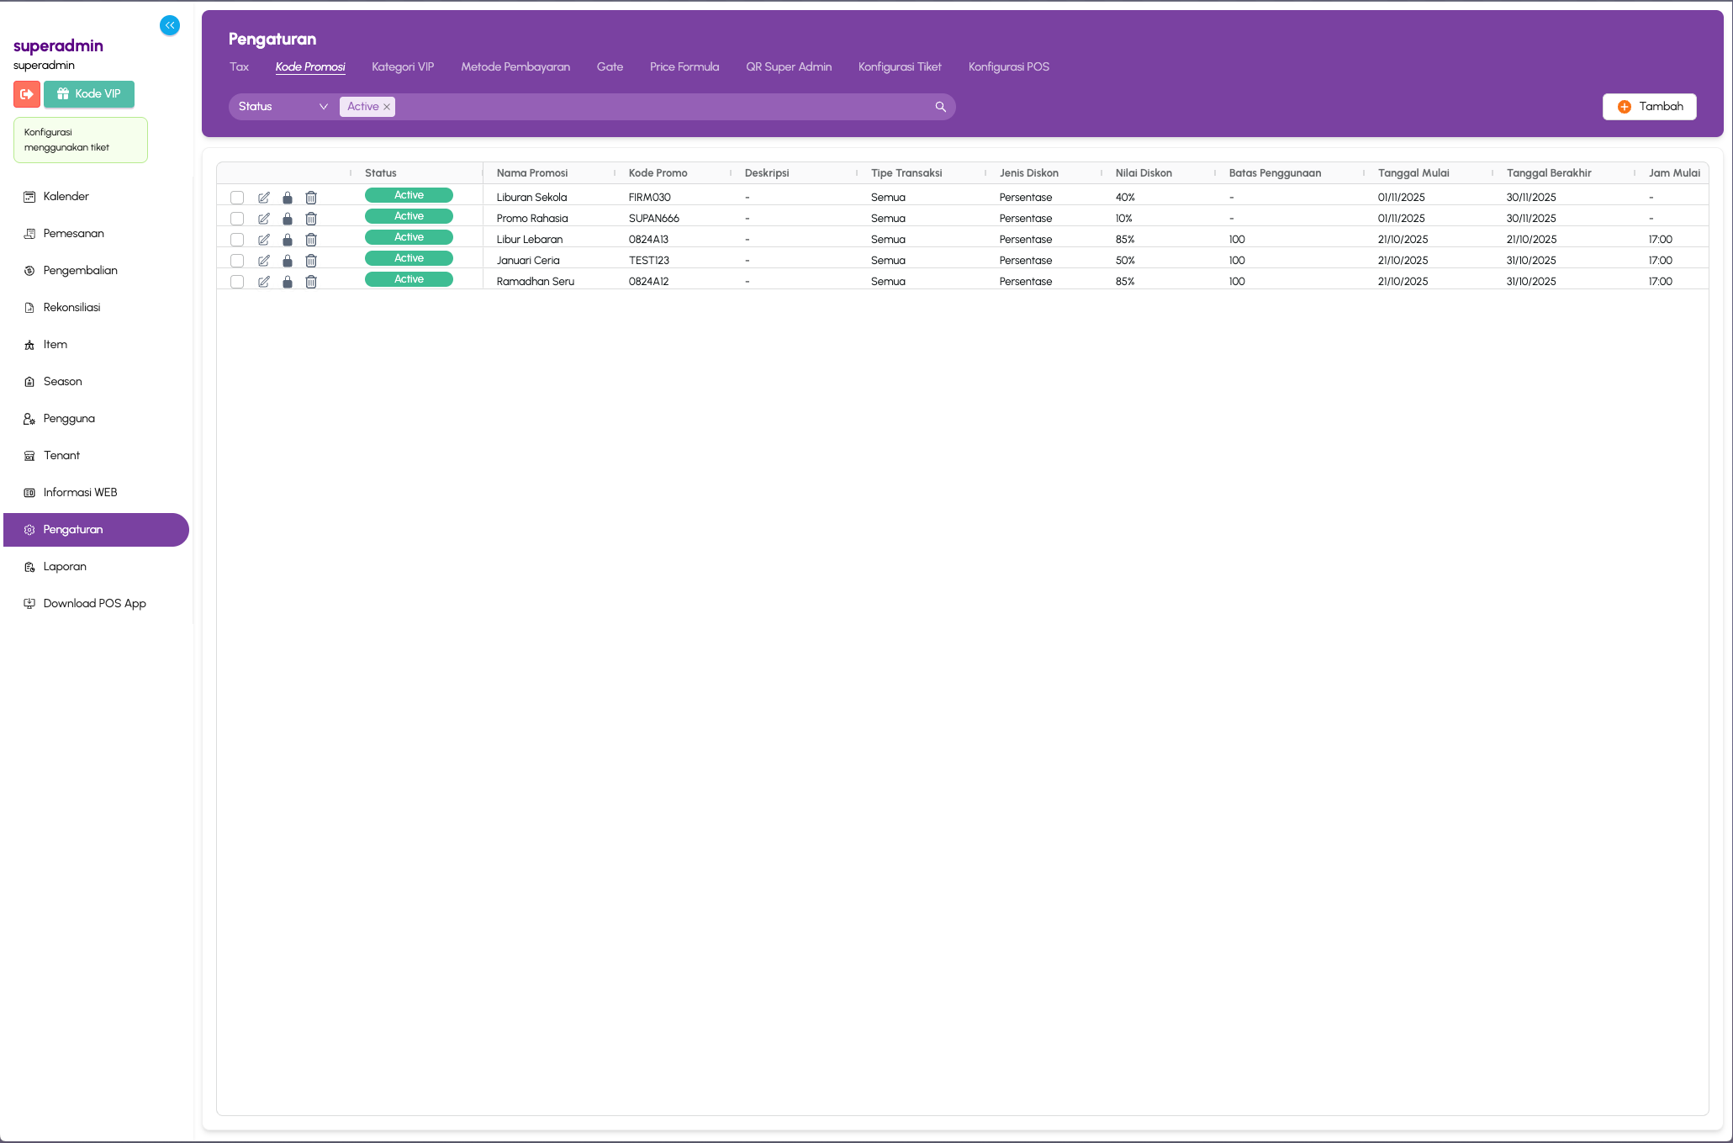1733x1143 pixels.
Task: Click edit icon for Januari Ceria row
Action: pos(264,261)
